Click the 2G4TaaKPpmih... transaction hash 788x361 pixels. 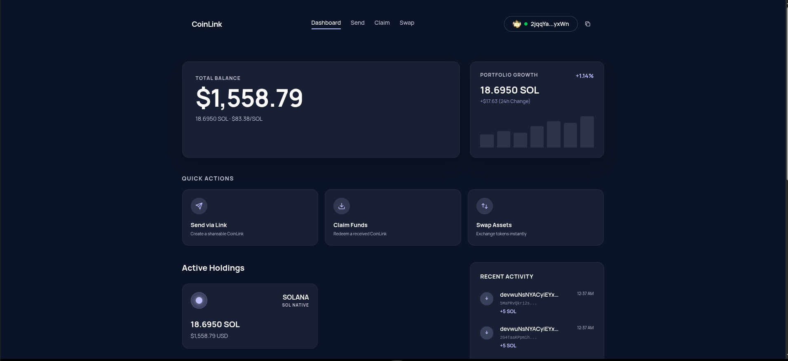(x=518, y=338)
